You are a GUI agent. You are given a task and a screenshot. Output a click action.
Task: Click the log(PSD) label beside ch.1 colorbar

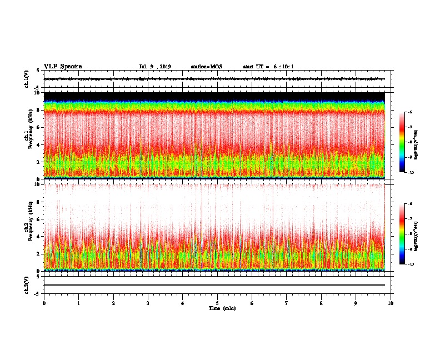416,145
